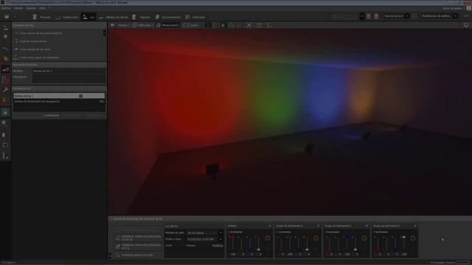
Task: Click the rectangle outline icon in left sidebar
Action: coord(5,145)
